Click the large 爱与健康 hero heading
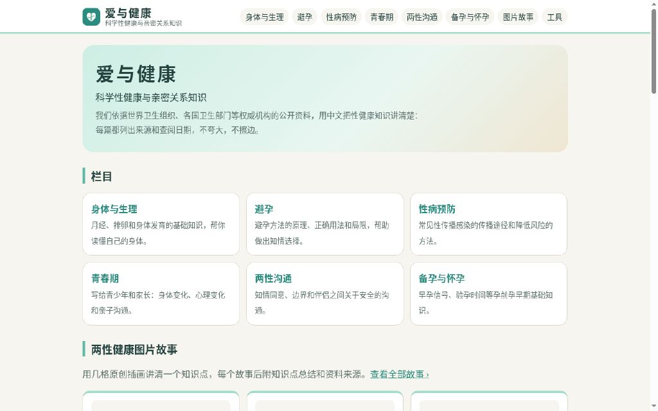Screen dimensions: 658x411 pos(136,74)
